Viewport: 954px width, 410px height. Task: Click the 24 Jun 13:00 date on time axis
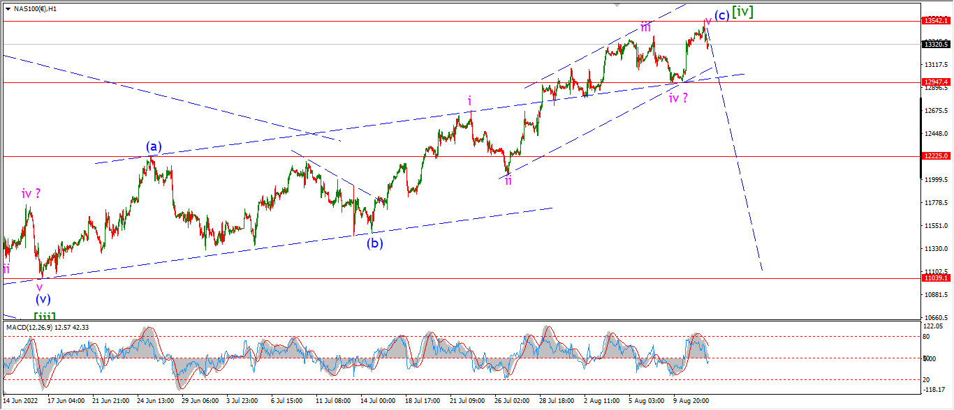coord(156,401)
